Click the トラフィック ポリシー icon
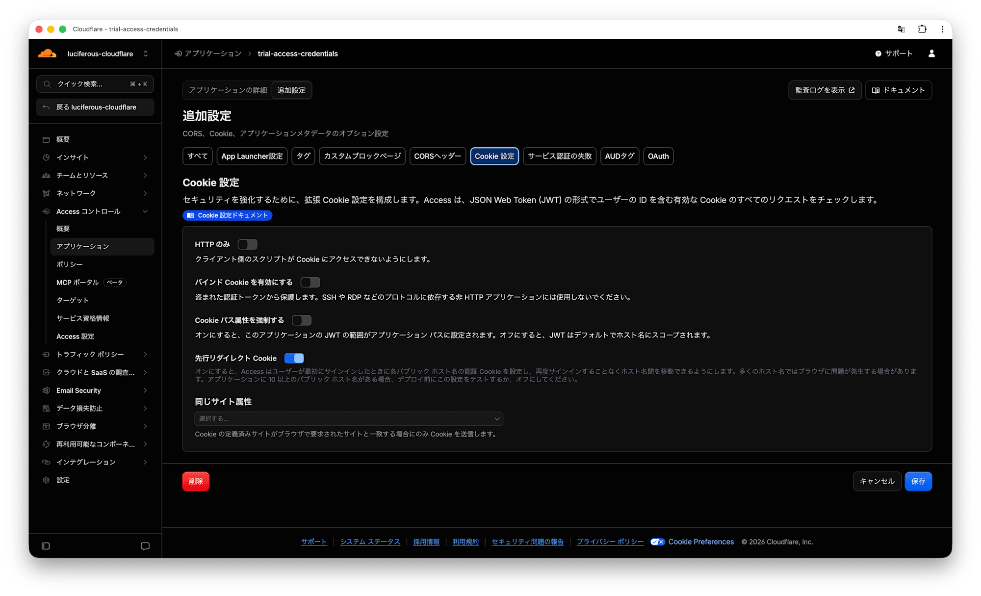This screenshot has height=596, width=981. [x=46, y=354]
